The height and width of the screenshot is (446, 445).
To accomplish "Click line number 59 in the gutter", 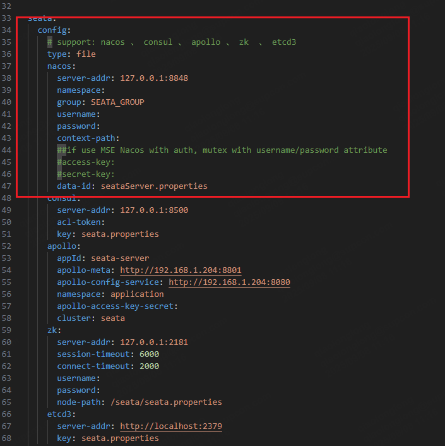I will [x=6, y=330].
